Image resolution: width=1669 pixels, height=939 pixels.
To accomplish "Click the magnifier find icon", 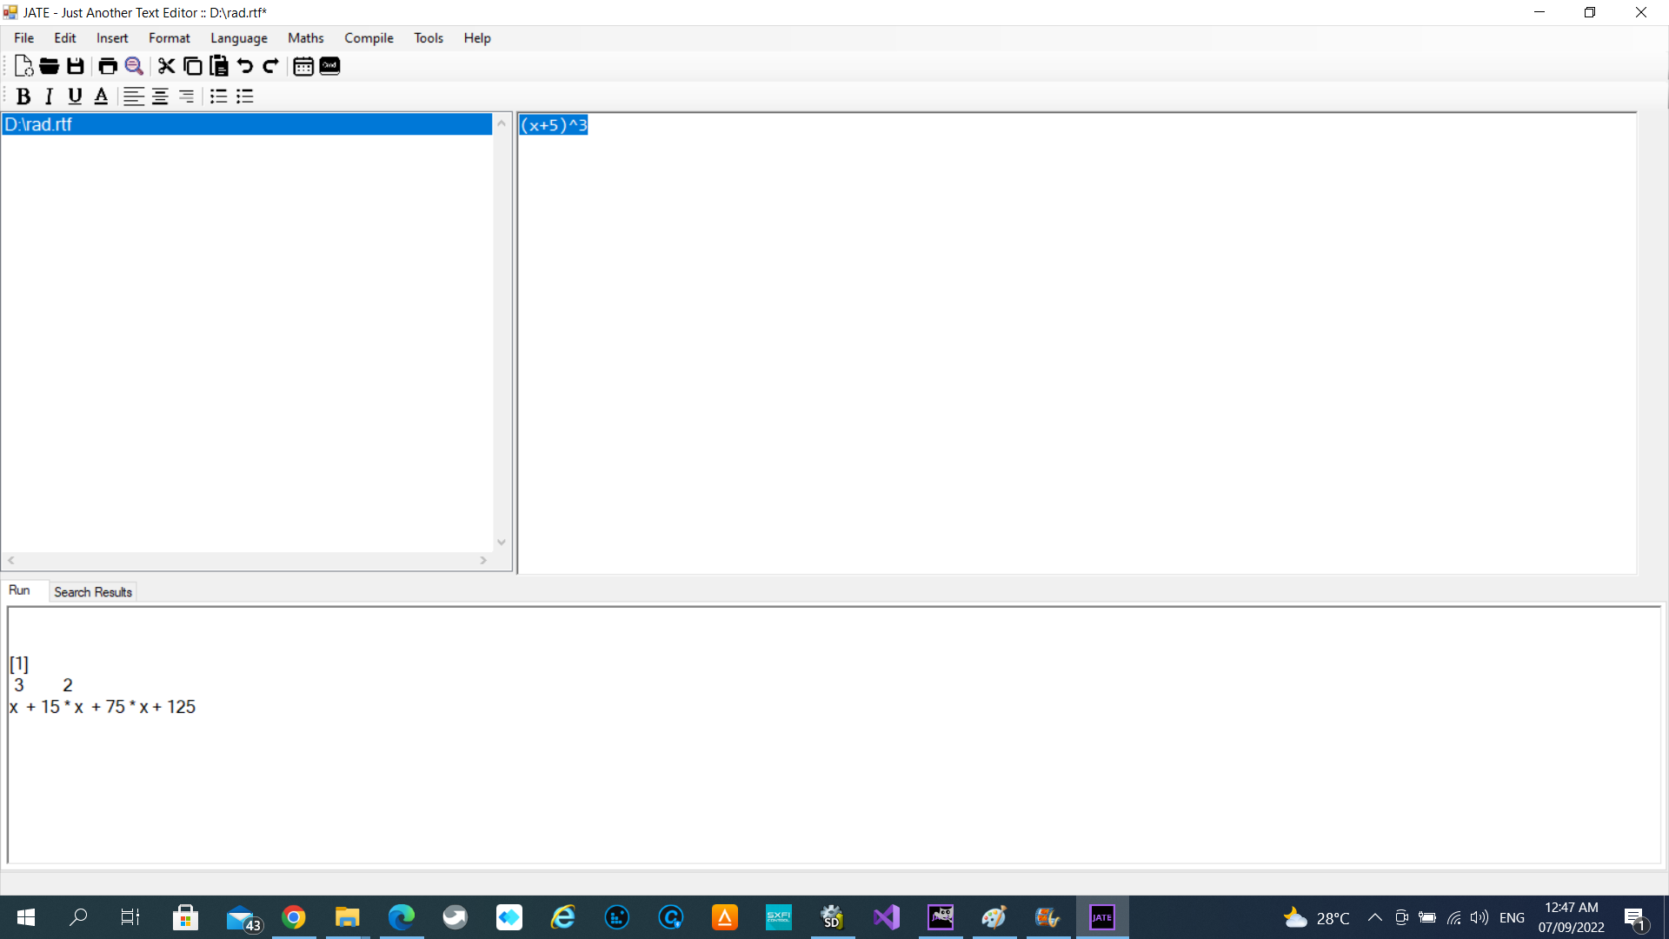I will pyautogui.click(x=134, y=66).
